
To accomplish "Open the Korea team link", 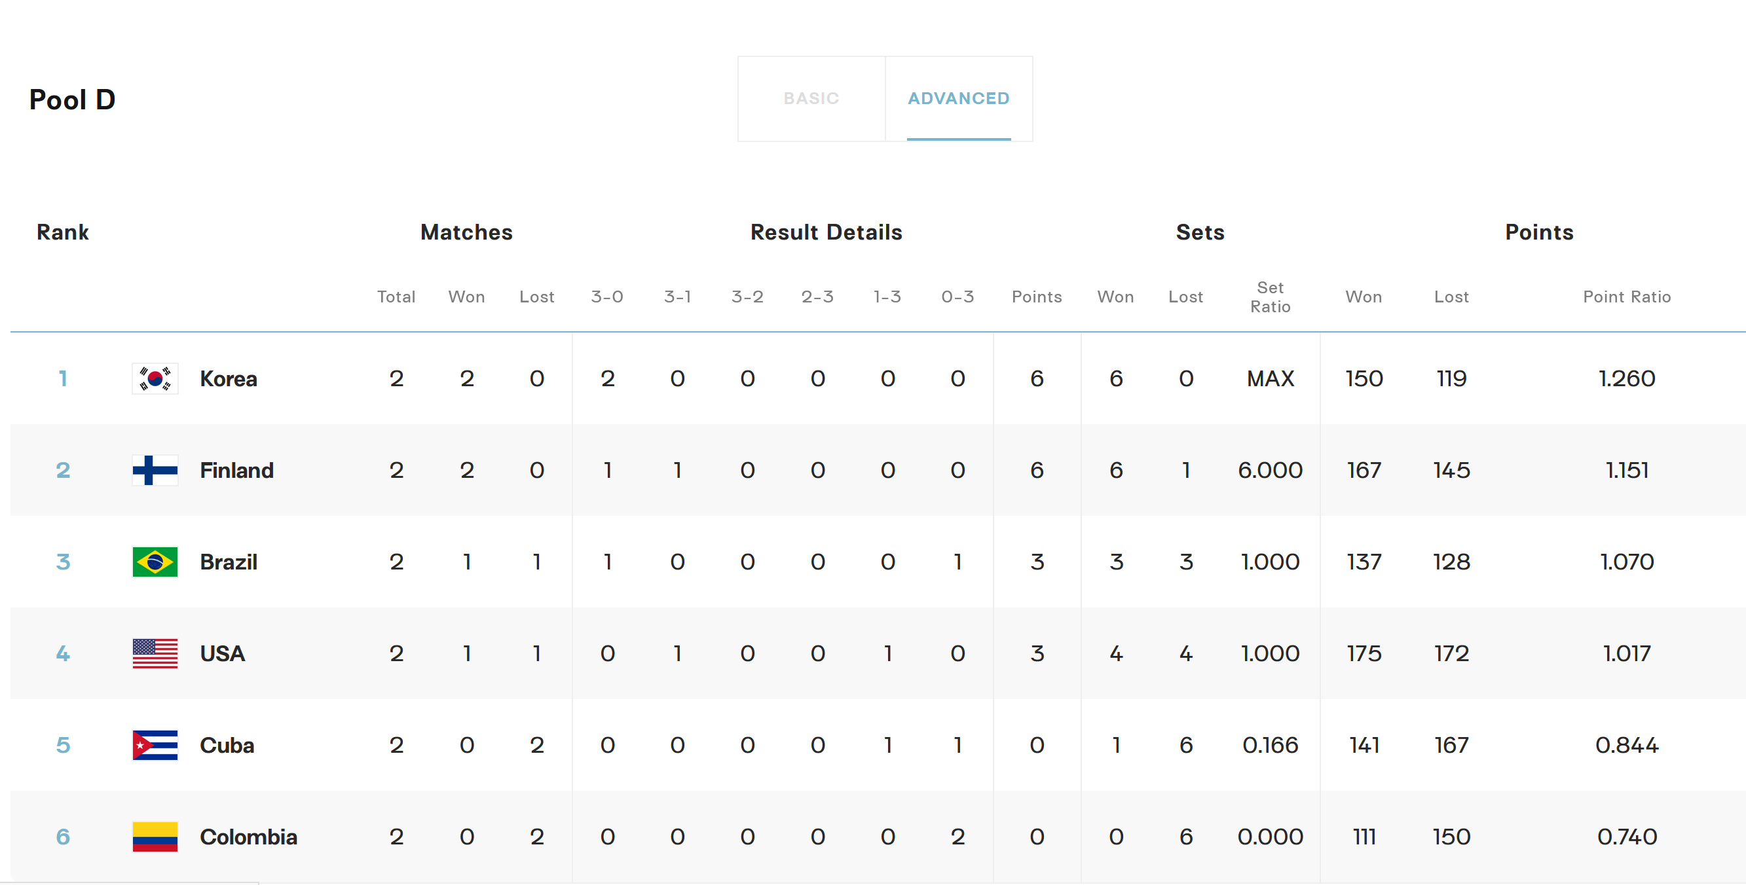I will point(229,379).
